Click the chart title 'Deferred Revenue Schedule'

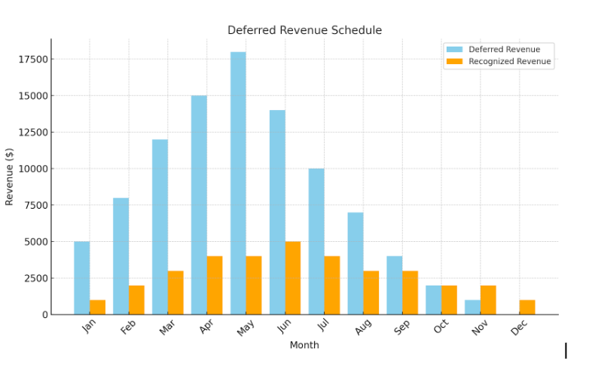[x=304, y=30]
